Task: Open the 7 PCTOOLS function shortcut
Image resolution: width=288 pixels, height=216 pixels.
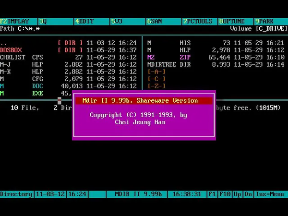Action: 198,22
